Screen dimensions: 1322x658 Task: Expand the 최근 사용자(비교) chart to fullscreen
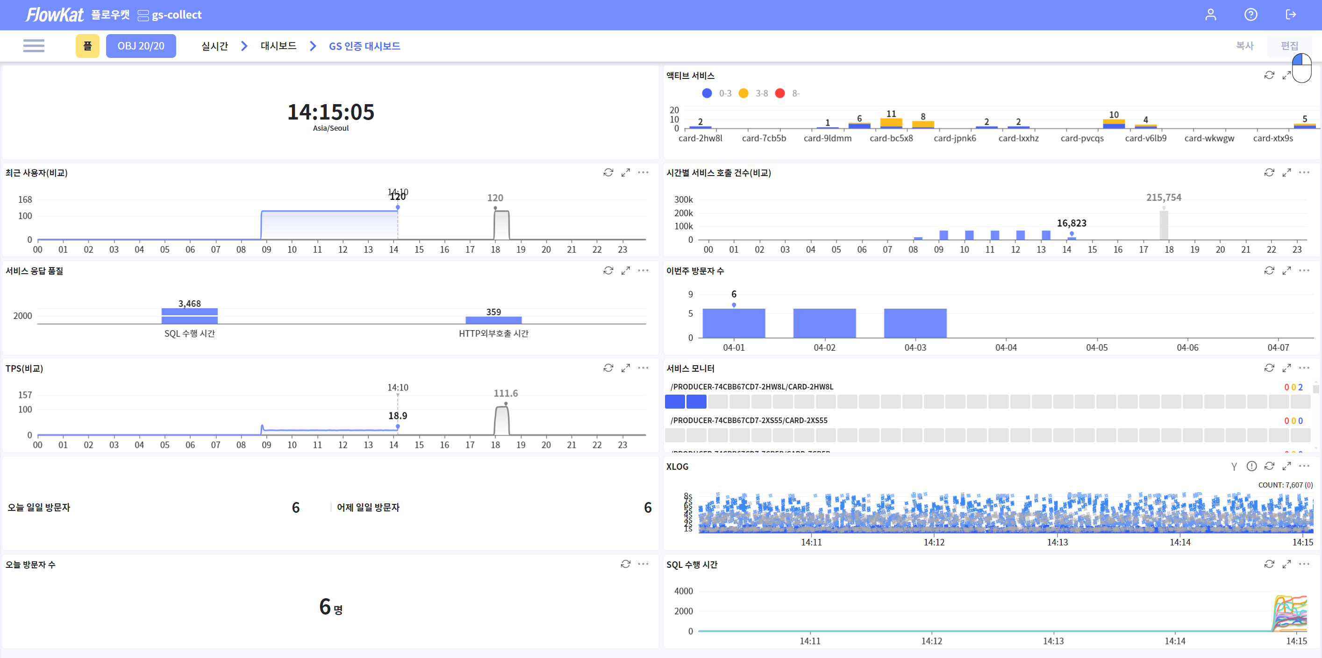(x=625, y=173)
